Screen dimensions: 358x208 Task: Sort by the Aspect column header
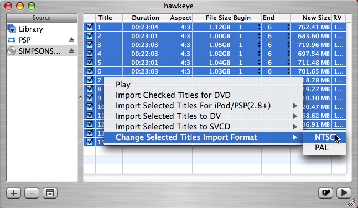(x=177, y=18)
